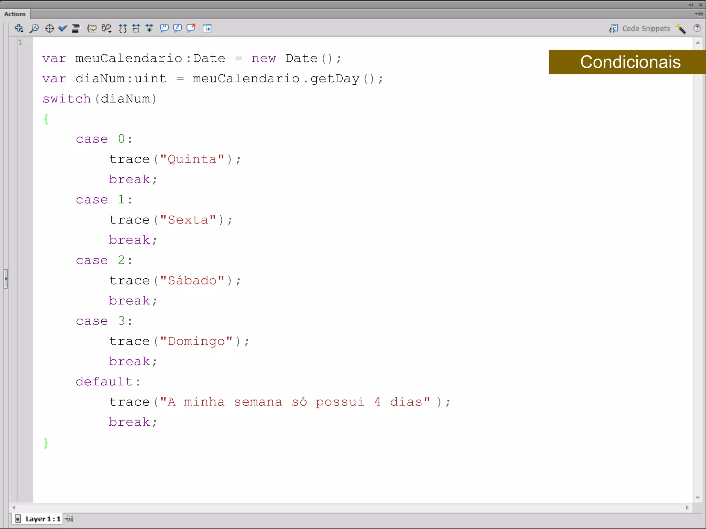Viewport: 706px width, 529px height.
Task: Click Expand all asterisk icon
Action: (149, 28)
